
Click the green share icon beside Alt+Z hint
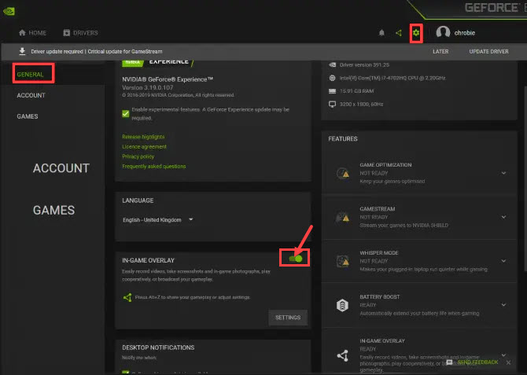coord(127,297)
